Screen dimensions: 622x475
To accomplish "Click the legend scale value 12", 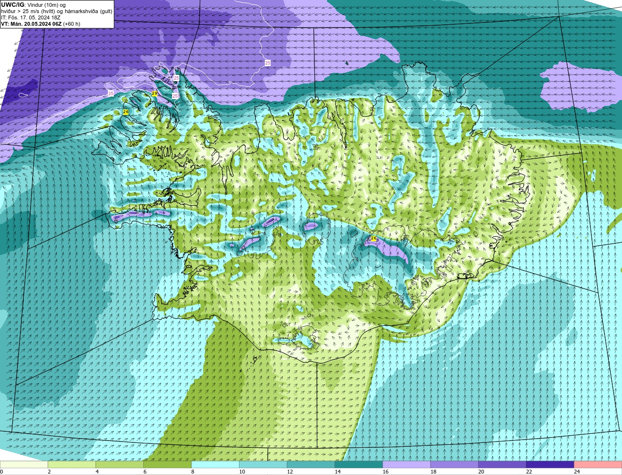I will 290,471.
